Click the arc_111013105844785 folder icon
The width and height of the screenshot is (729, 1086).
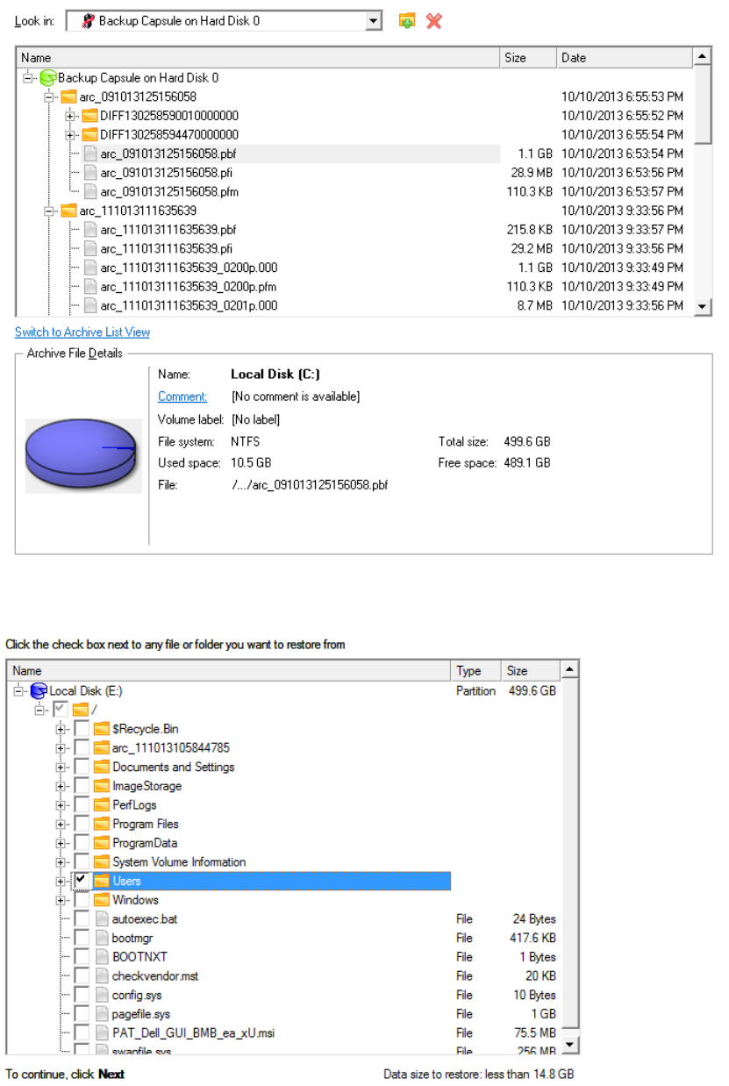point(102,748)
